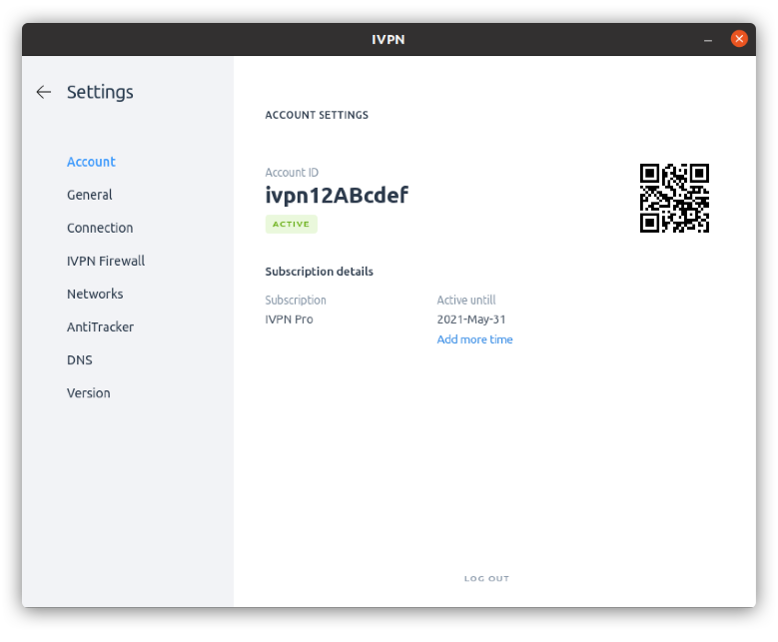Click the Account ID label
The height and width of the screenshot is (642, 778).
point(292,173)
